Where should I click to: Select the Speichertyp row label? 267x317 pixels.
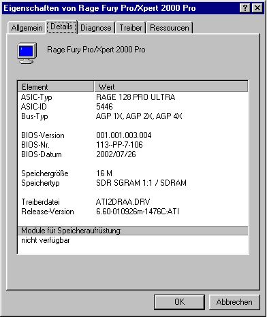point(40,183)
